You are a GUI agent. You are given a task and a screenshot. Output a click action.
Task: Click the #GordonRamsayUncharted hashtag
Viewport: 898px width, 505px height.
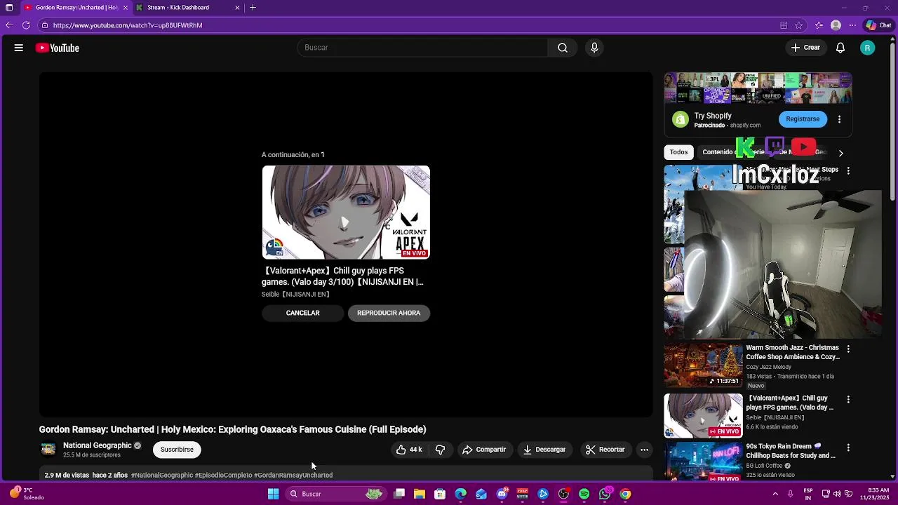pyautogui.click(x=293, y=475)
